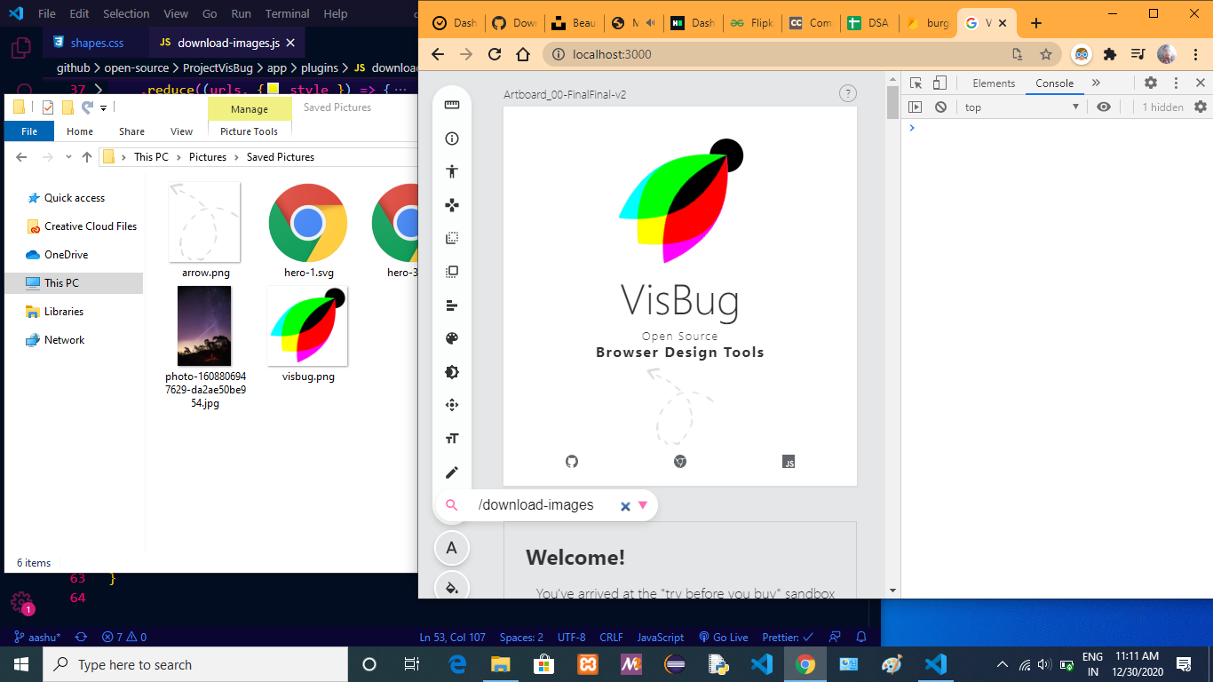The height and width of the screenshot is (682, 1213).
Task: Open Picture Tools ribbon tab
Action: point(249,131)
